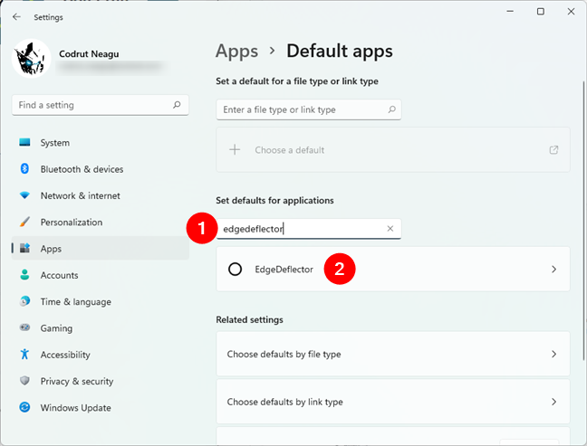The image size is (587, 446).
Task: Open the System settings label
Action: [54, 143]
